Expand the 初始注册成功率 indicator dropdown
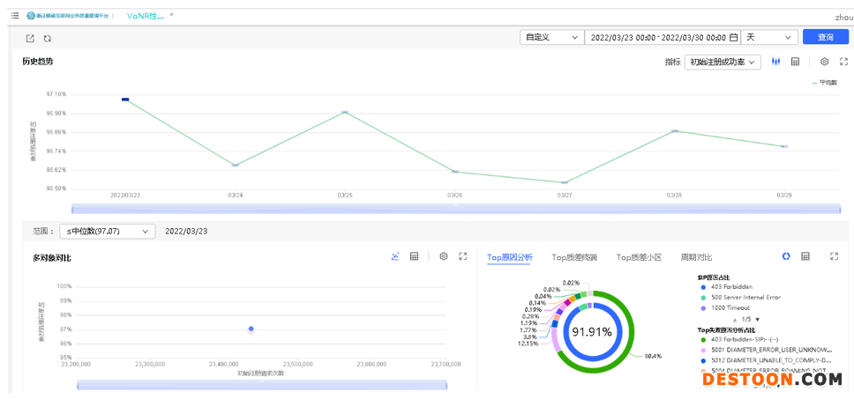The width and height of the screenshot is (854, 399). click(x=723, y=63)
